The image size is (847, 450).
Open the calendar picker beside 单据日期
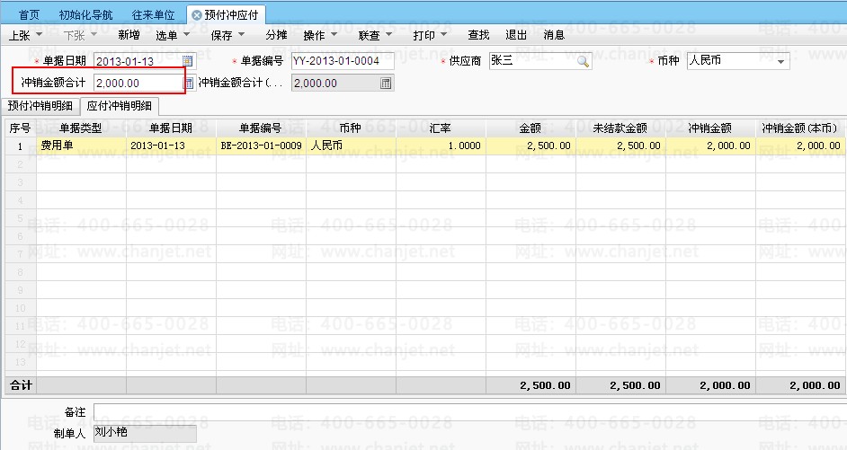pos(187,61)
